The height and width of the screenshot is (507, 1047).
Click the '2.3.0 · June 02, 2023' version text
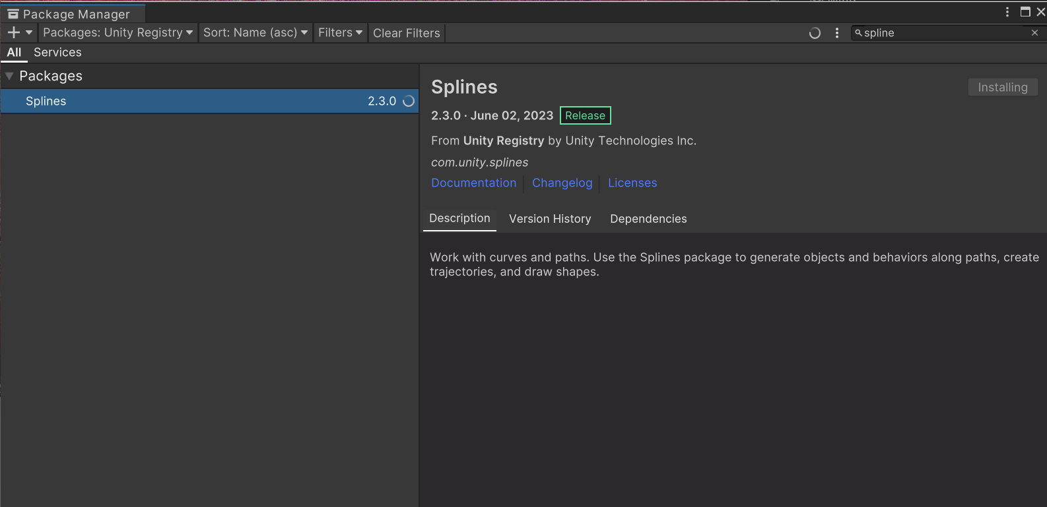[x=492, y=115]
